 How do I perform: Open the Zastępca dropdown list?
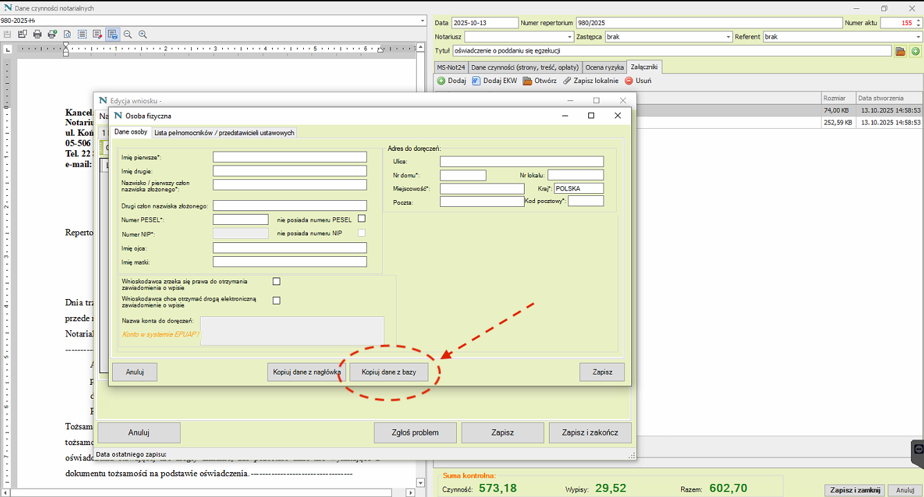pyautogui.click(x=728, y=37)
